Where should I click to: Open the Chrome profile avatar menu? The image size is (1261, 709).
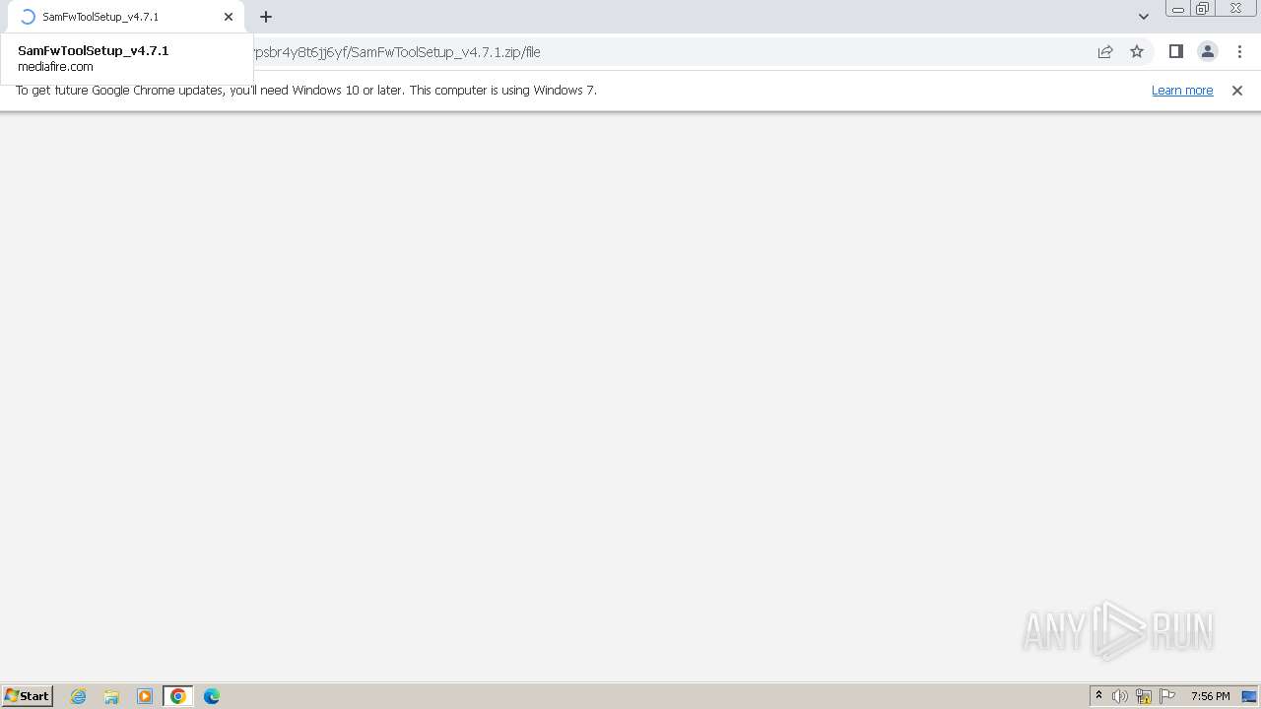pos(1208,52)
